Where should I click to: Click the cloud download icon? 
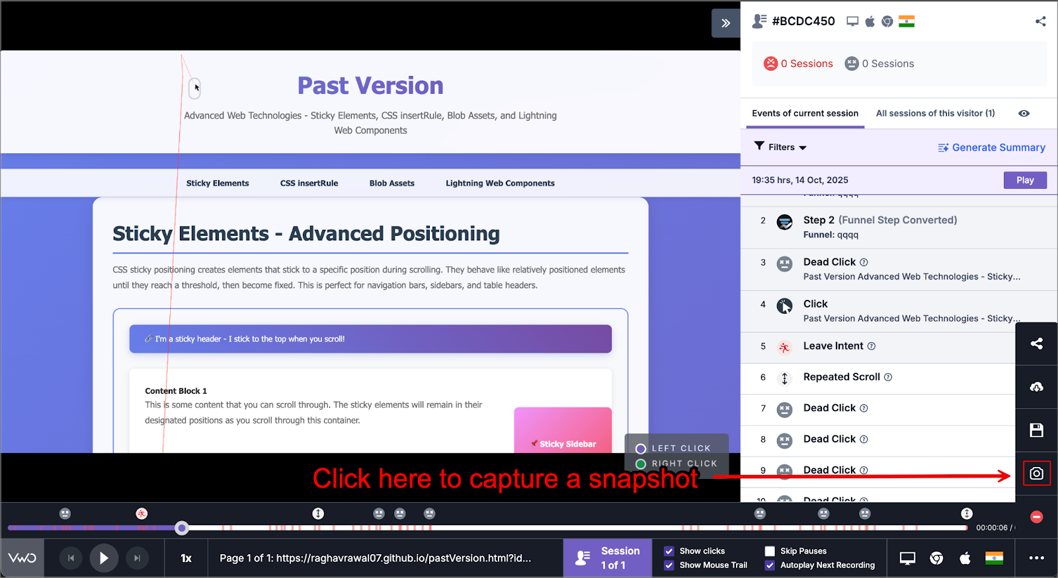[1036, 387]
